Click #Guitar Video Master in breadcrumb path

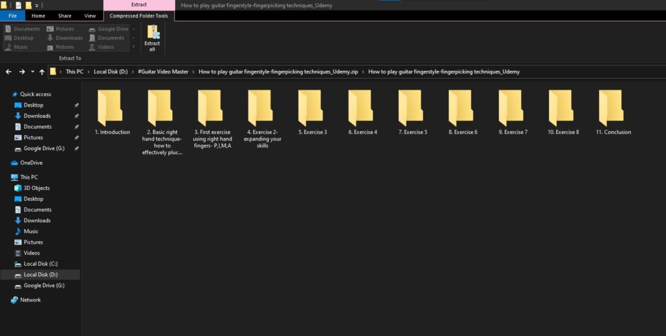[x=163, y=71]
